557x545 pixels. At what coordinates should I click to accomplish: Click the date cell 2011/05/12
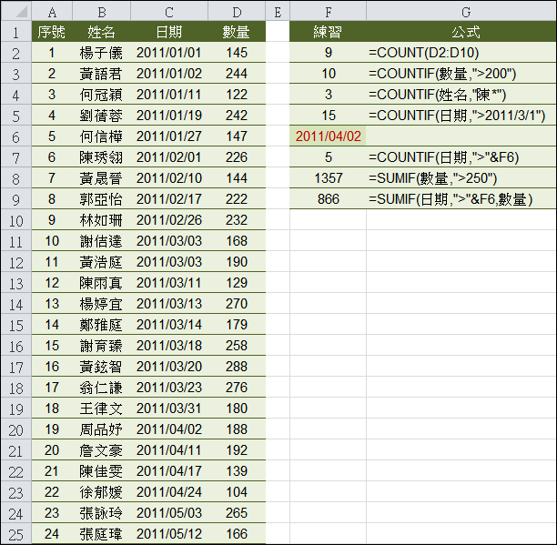pyautogui.click(x=169, y=534)
